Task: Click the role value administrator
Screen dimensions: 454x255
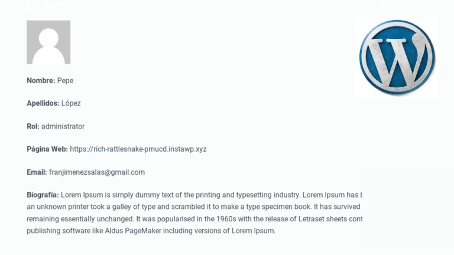Action: tap(63, 126)
